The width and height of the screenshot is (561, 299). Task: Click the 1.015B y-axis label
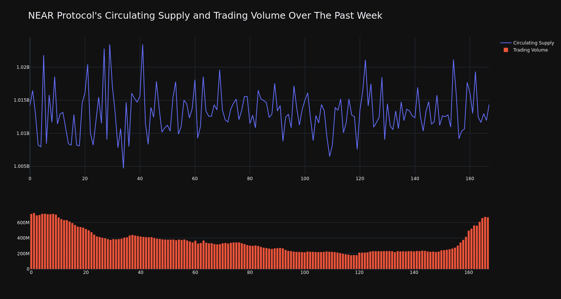point(22,100)
